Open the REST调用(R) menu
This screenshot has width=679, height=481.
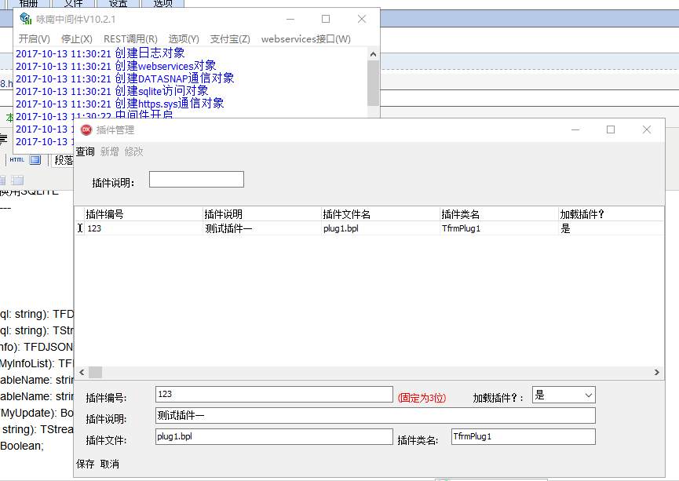130,39
